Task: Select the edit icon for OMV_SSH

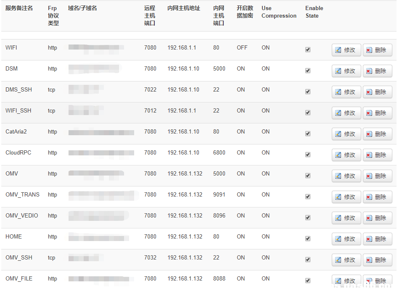Action: click(x=339, y=260)
